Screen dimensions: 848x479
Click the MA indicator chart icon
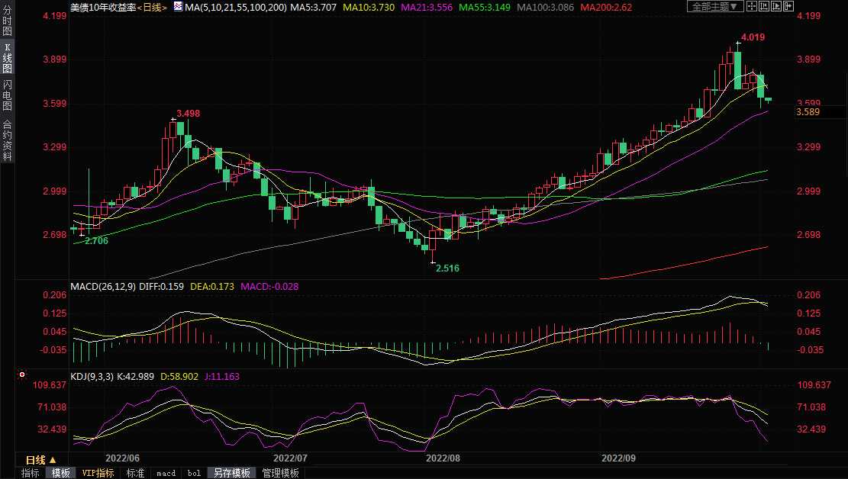click(178, 6)
